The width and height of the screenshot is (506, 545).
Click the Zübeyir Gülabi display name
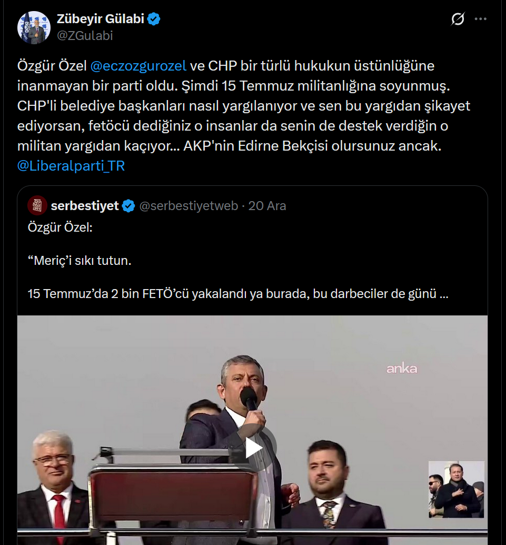[101, 19]
